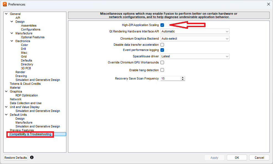Image resolution: width=273 pixels, height=164 pixels.
Task: Collapse the General tree node arrow
Action: coord(6,14)
